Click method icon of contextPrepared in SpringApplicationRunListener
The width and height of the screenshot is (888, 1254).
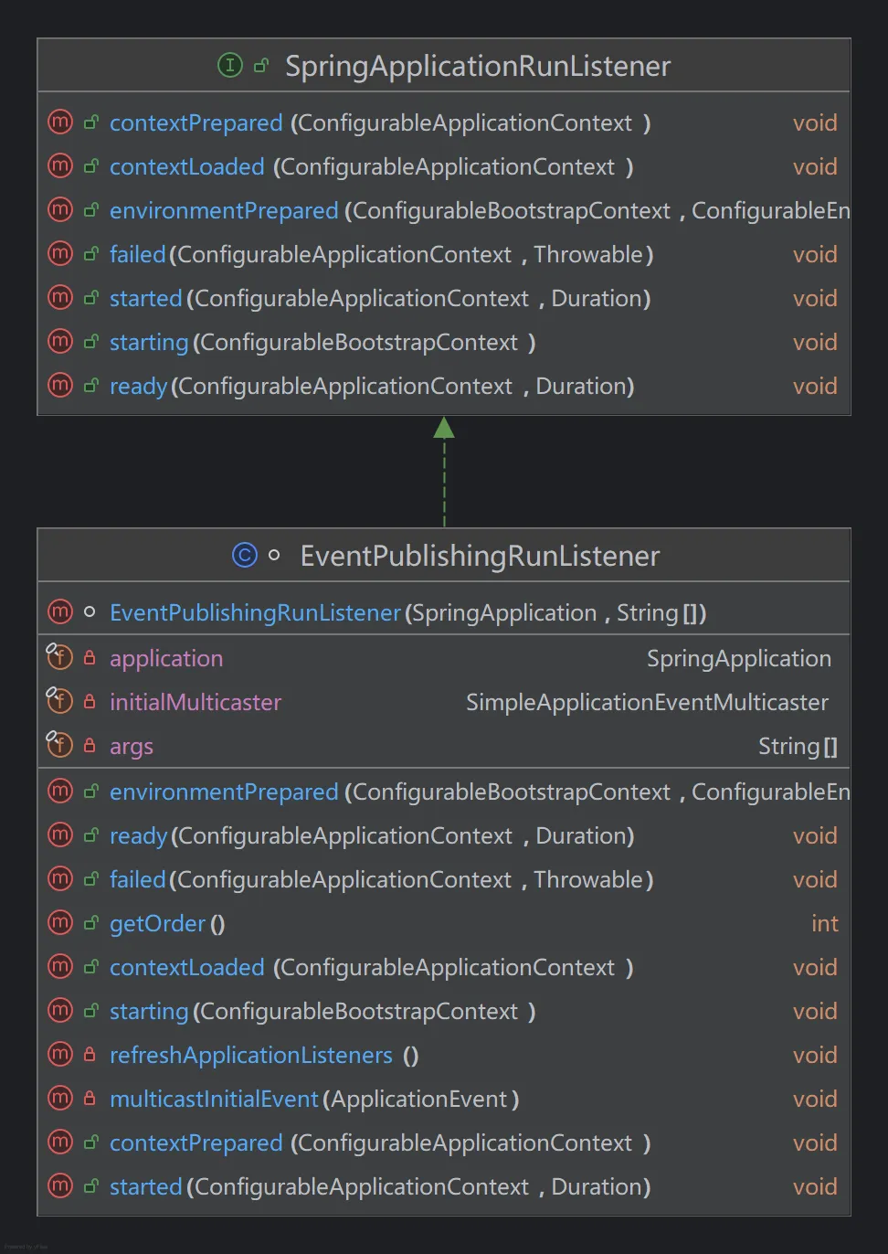tap(60, 122)
